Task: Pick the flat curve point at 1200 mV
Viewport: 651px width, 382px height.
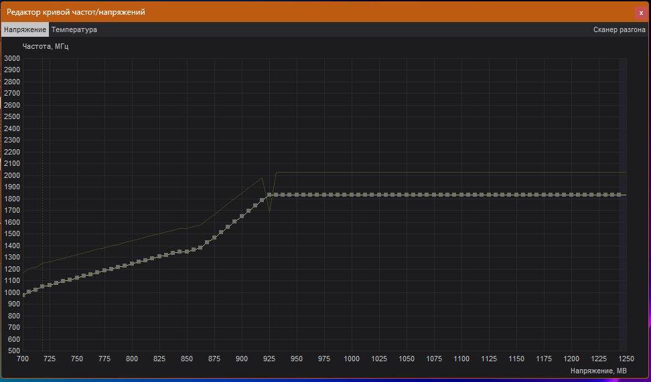Action: tap(571, 195)
